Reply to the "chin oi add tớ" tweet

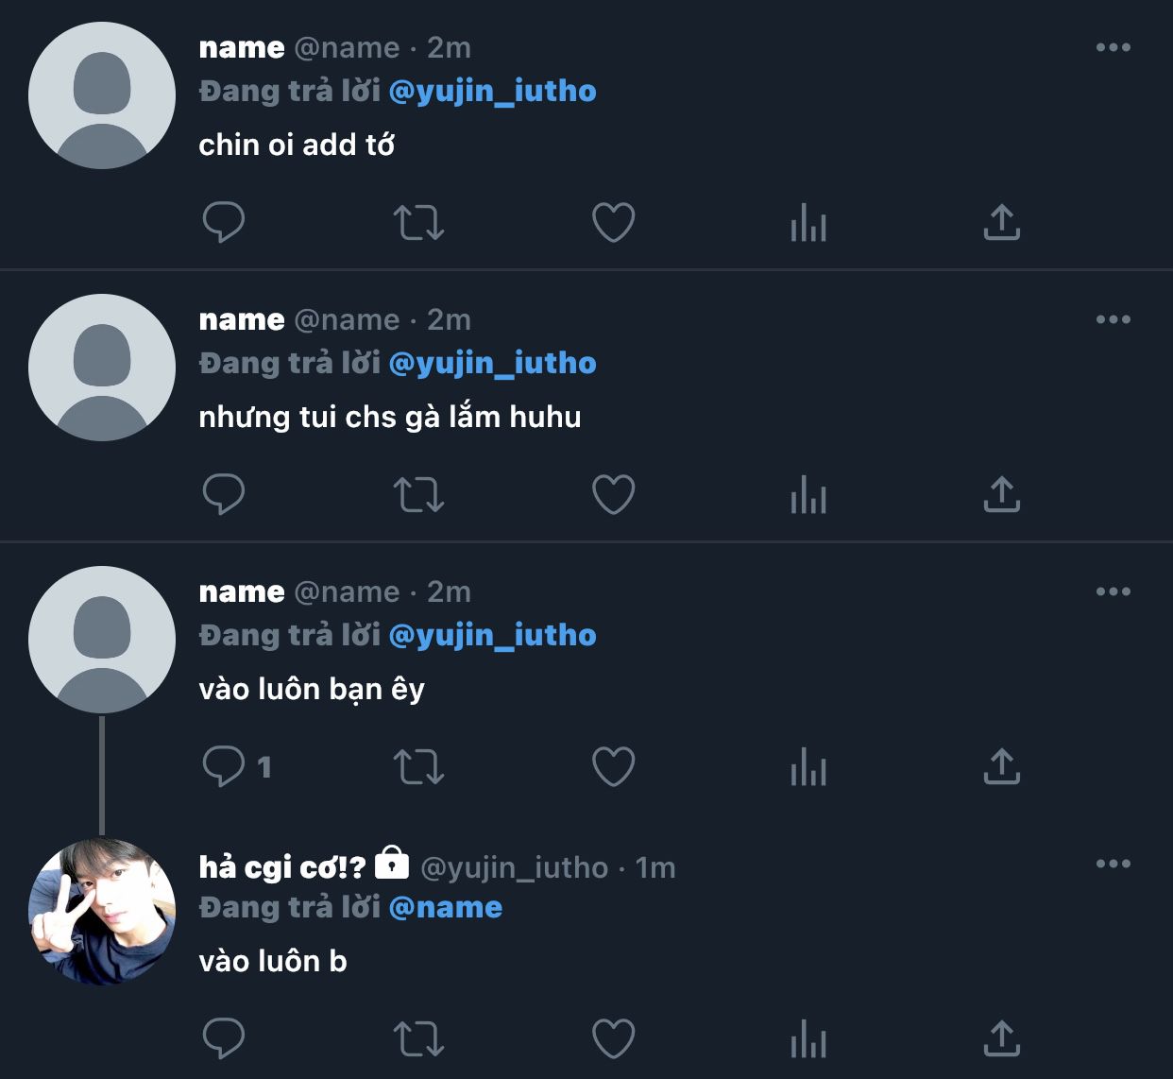point(224,223)
